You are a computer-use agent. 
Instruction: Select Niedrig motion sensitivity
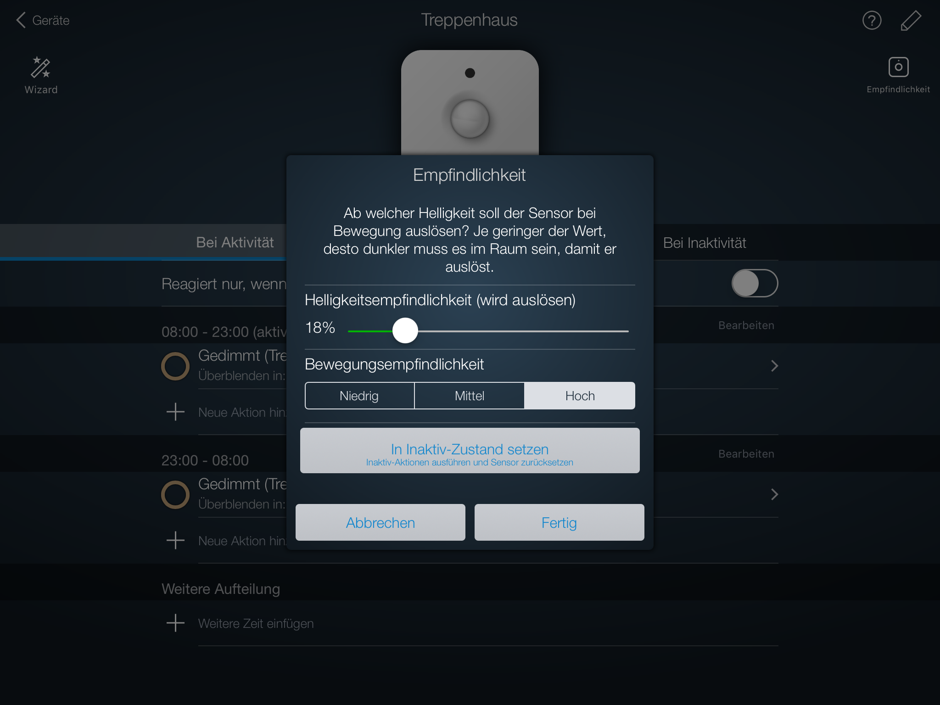click(359, 396)
